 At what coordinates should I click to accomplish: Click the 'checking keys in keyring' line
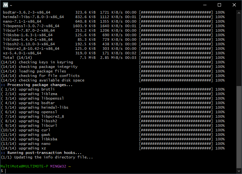[46, 62]
